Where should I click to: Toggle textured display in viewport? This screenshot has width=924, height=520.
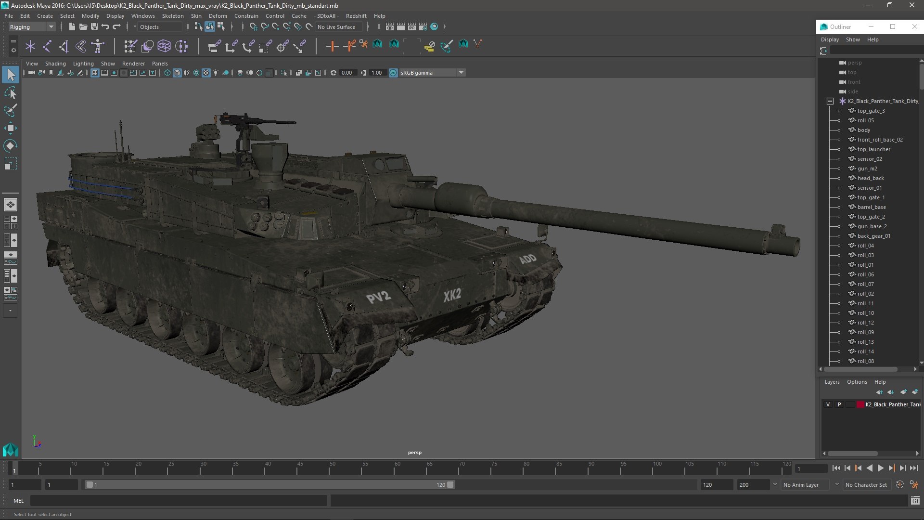click(x=206, y=73)
